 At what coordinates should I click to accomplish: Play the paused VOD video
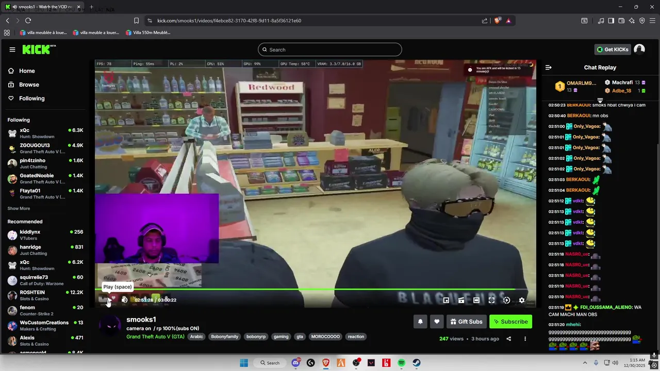click(x=109, y=300)
